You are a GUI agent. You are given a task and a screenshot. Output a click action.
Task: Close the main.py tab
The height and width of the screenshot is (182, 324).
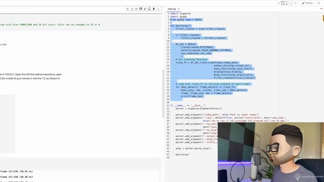179,9
